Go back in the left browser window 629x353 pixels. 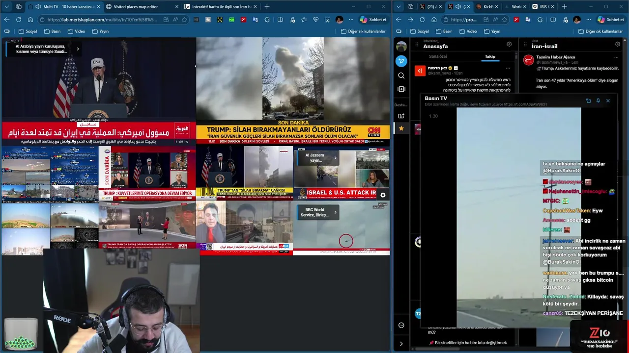(6, 20)
